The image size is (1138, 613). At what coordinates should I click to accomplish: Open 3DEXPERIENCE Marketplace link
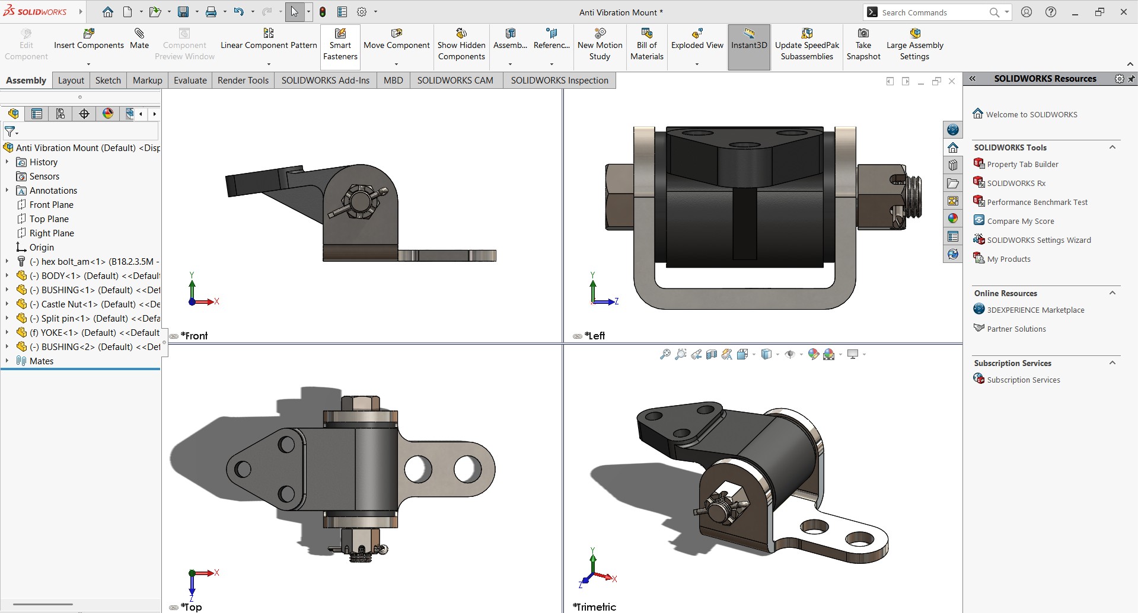[x=1035, y=310]
